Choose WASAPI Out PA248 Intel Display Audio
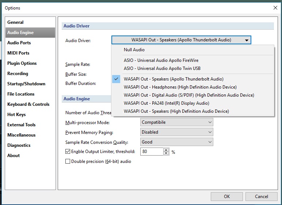This screenshot has height=205, width=282. click(x=193, y=103)
